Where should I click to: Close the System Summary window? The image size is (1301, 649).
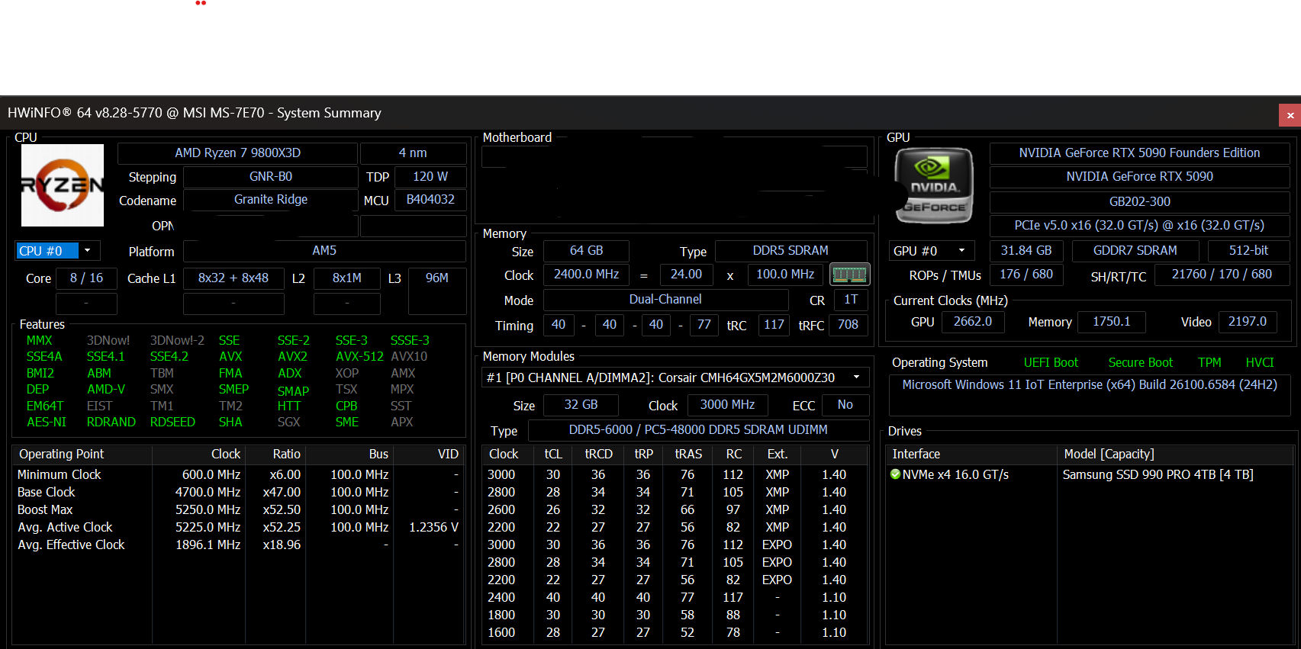(1290, 115)
